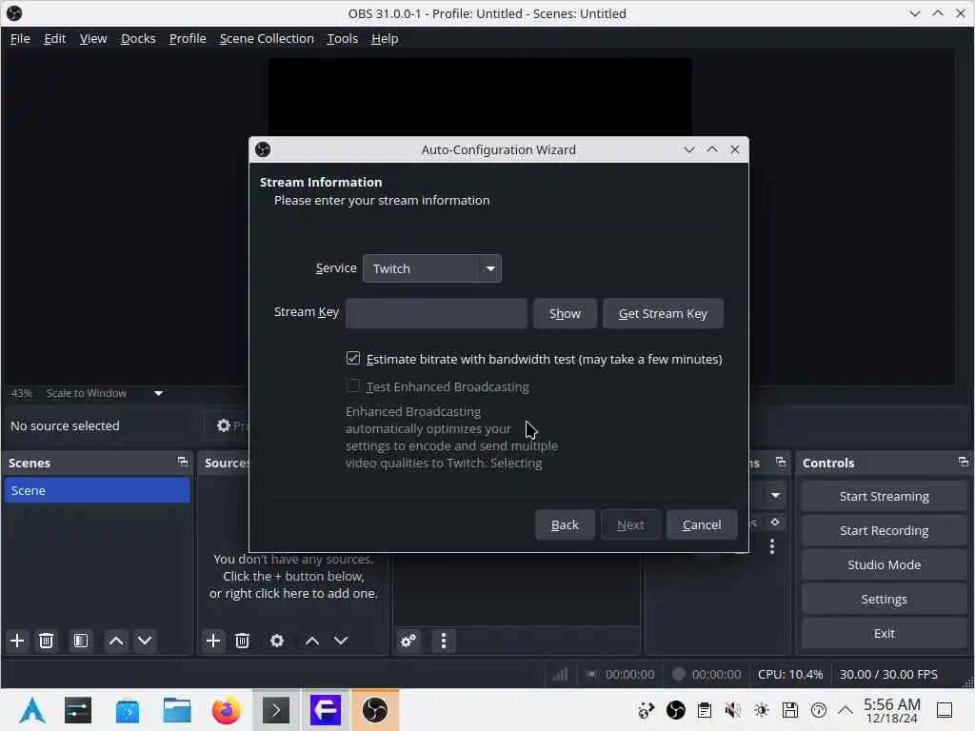Click muted volume icon in system tray
This screenshot has width=975, height=731.
(x=733, y=710)
